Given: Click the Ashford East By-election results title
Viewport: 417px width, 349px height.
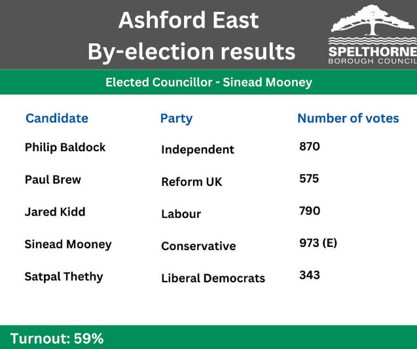Looking at the screenshot, I should tap(190, 35).
